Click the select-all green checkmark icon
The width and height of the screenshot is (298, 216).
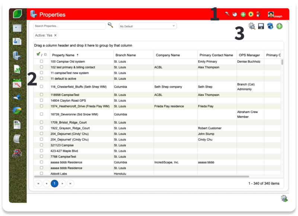(x=38, y=54)
